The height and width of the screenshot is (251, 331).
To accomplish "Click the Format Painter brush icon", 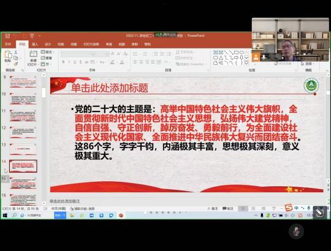I will click(x=16, y=64).
